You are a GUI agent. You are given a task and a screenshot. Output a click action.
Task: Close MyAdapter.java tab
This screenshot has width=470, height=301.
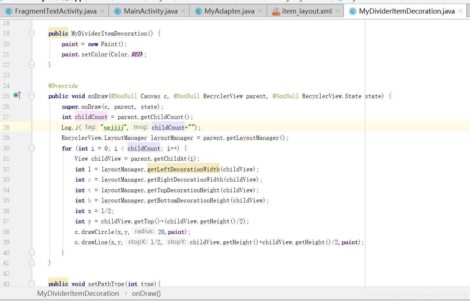(260, 11)
